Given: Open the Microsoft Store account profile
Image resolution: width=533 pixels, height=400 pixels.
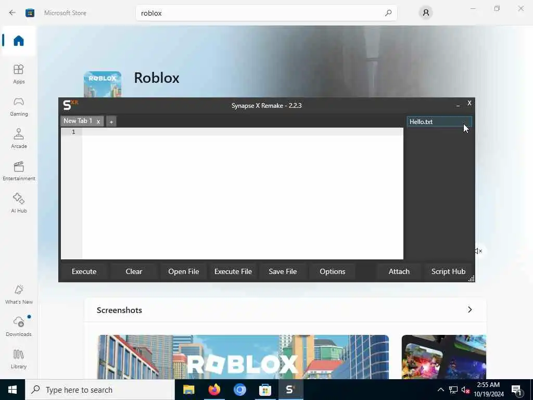Looking at the screenshot, I should coord(426,13).
